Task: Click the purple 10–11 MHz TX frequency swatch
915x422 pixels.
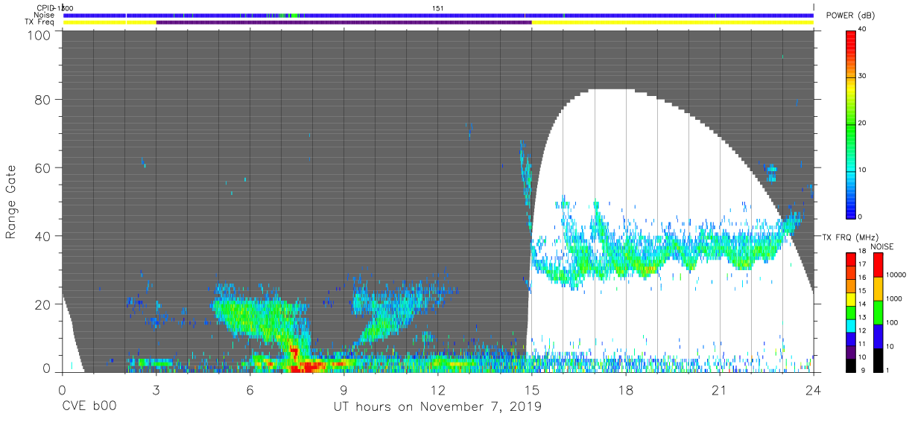Action: pos(850,352)
